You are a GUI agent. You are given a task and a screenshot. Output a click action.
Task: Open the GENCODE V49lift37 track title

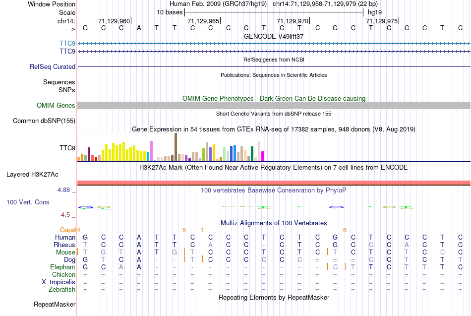(x=274, y=36)
